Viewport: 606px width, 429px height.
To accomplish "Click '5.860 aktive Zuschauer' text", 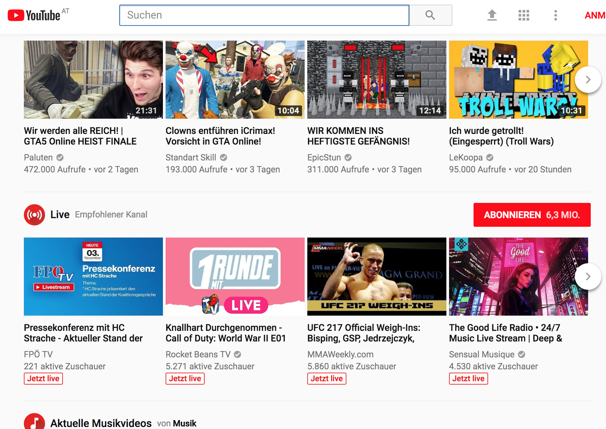I will pyautogui.click(x=352, y=366).
